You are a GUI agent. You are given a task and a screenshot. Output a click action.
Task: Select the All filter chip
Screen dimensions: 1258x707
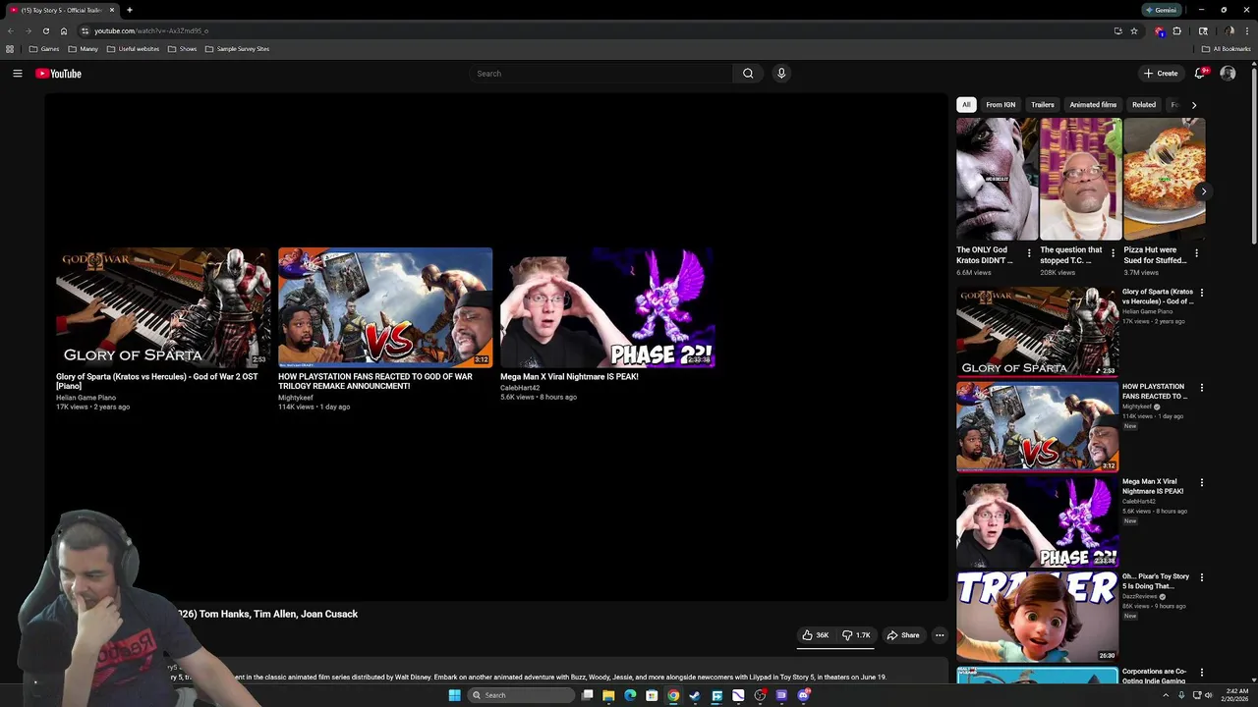pos(966,105)
